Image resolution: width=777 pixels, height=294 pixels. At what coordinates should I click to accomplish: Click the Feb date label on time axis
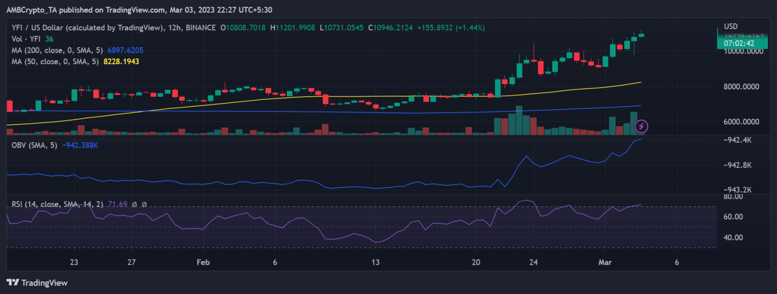[203, 262]
